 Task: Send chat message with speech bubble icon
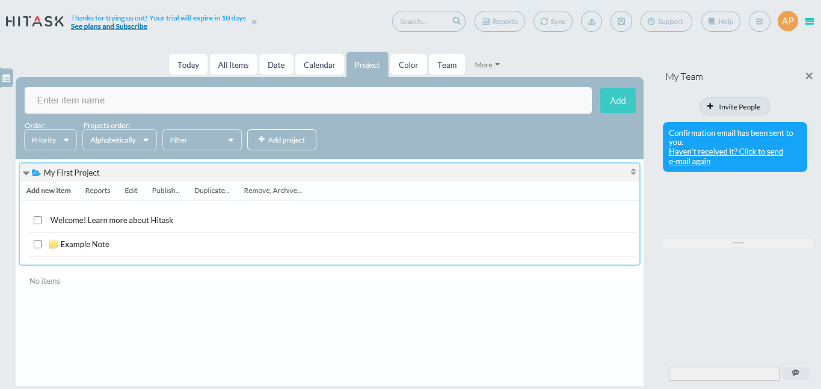pos(795,373)
